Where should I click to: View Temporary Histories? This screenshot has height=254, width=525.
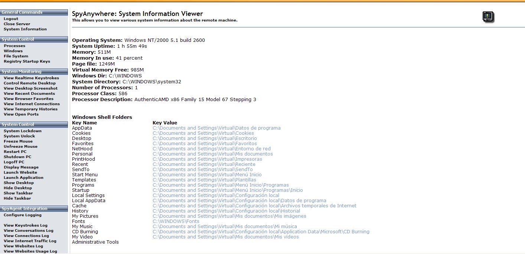[30, 109]
